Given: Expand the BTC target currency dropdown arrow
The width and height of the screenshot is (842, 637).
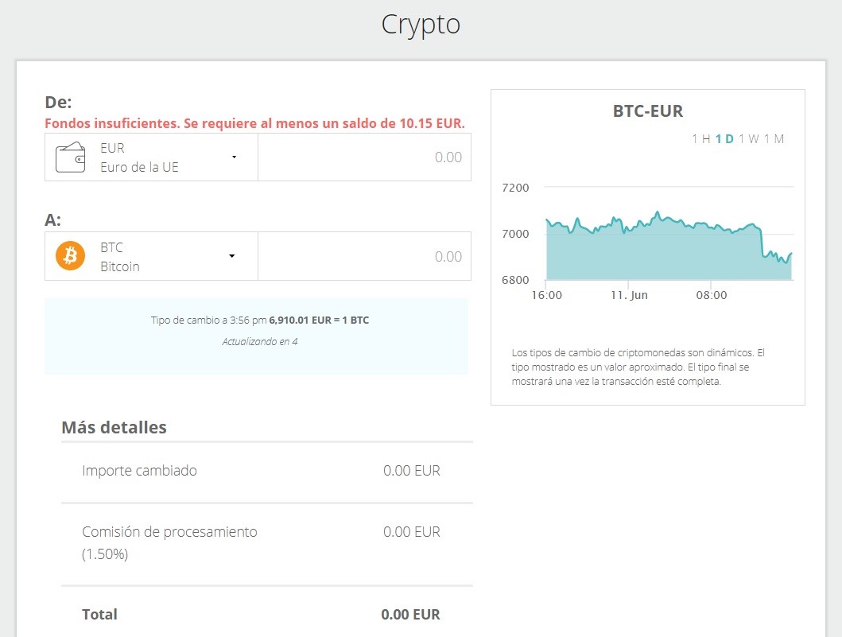Looking at the screenshot, I should 231,256.
